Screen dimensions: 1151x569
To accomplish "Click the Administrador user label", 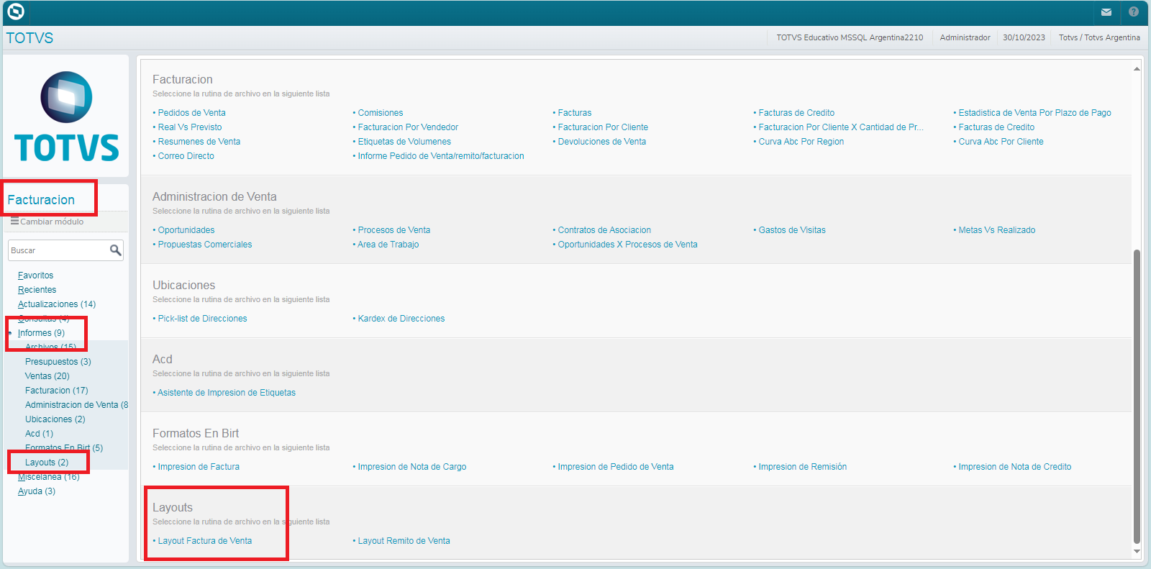I will [965, 37].
